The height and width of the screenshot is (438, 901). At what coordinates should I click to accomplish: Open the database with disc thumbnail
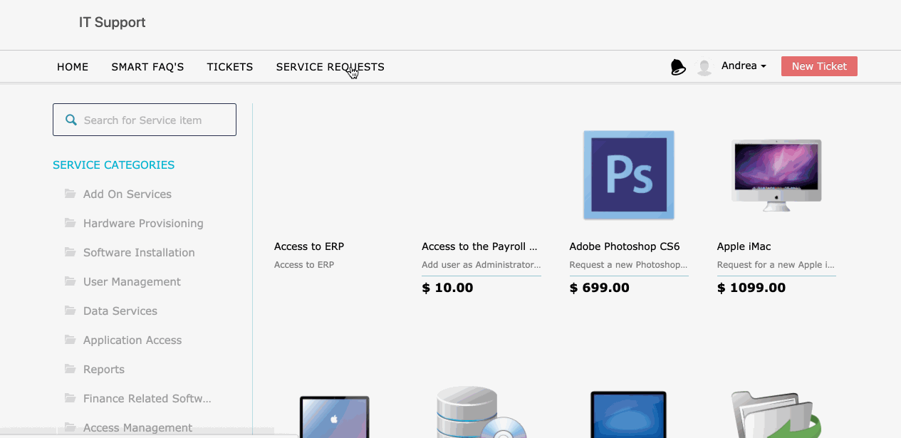click(481, 412)
